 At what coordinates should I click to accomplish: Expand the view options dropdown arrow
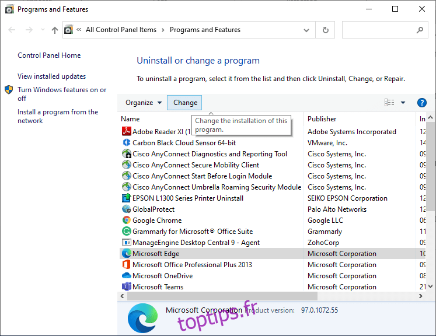[x=403, y=103]
